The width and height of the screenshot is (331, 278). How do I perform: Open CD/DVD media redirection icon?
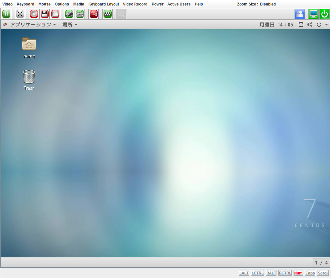tap(34, 14)
